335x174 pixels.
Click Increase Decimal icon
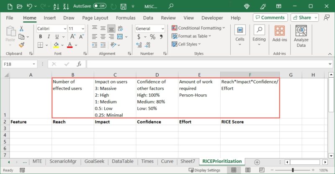(x=139, y=45)
